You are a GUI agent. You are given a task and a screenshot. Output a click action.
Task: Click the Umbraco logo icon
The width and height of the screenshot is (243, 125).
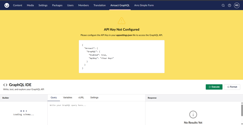[7, 5]
